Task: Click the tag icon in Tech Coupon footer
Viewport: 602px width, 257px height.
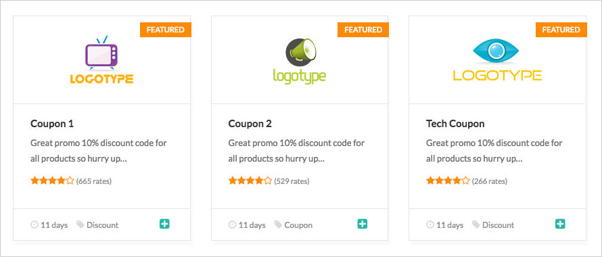Action: pos(476,225)
